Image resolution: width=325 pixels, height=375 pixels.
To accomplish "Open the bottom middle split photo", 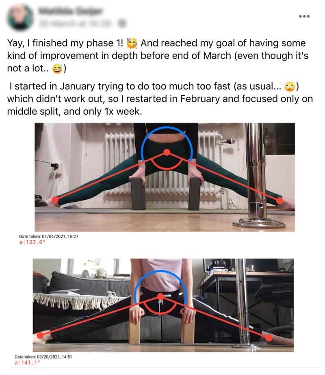I will pyautogui.click(x=163, y=305).
